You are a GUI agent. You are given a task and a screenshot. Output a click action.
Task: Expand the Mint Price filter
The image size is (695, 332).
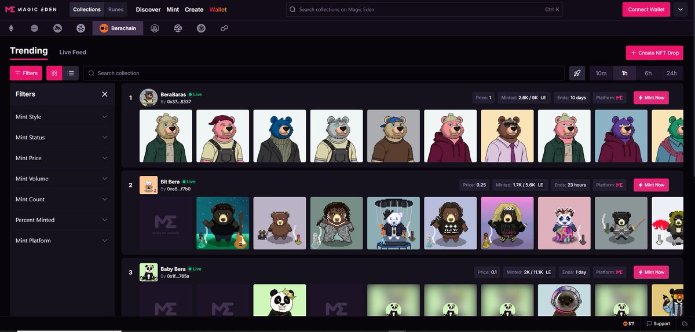pyautogui.click(x=61, y=158)
